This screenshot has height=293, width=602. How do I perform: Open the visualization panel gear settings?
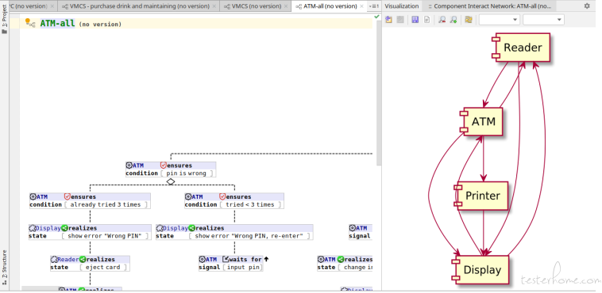(587, 6)
